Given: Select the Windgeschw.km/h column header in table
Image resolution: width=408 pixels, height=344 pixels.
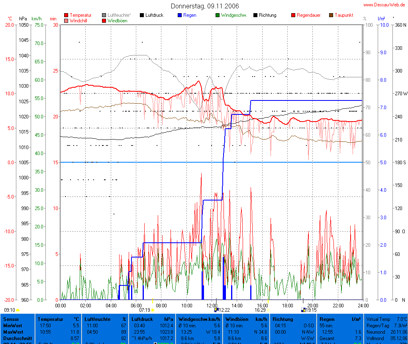Looking at the screenshot, I should point(199,319).
